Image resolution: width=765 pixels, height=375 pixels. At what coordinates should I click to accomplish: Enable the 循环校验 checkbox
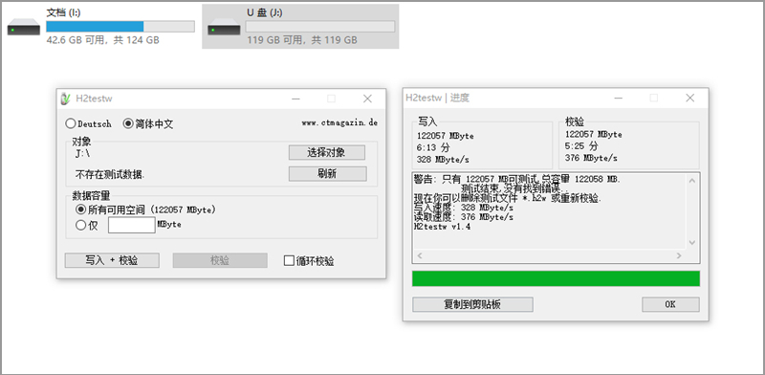tap(289, 261)
